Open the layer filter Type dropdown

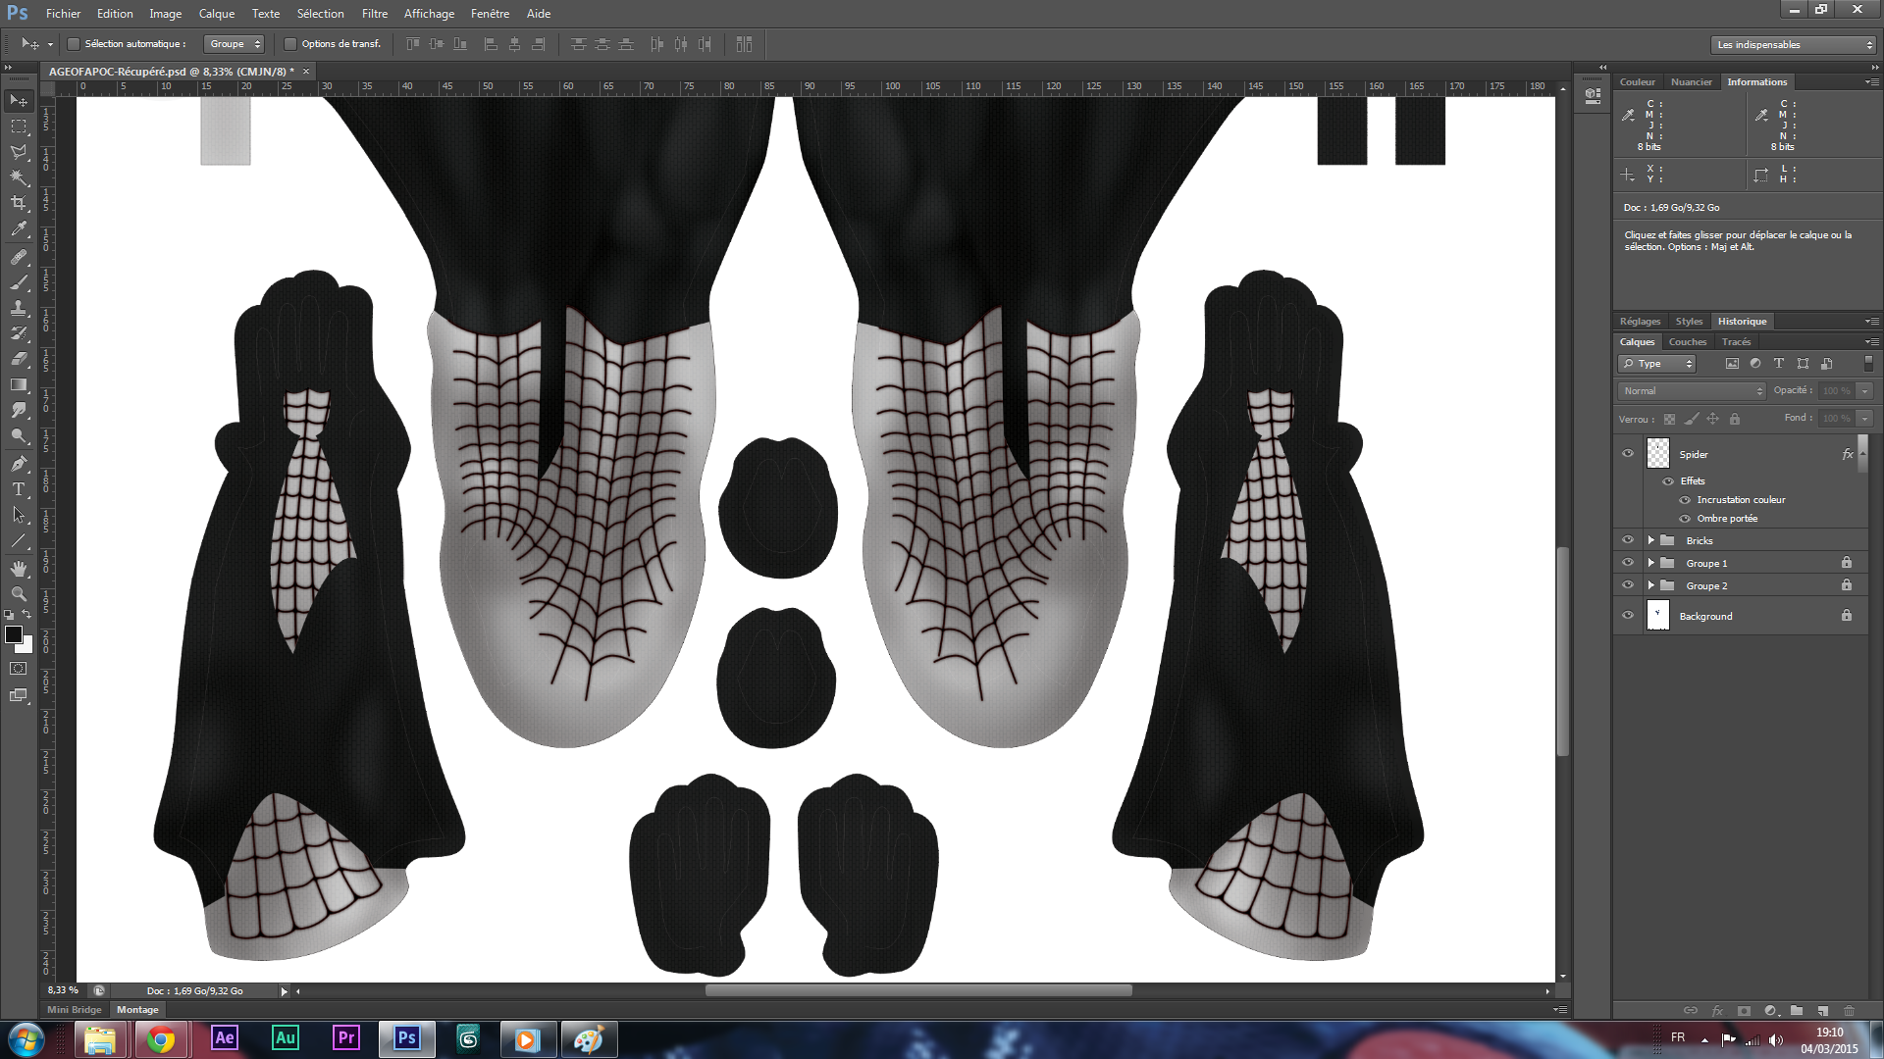1656,364
